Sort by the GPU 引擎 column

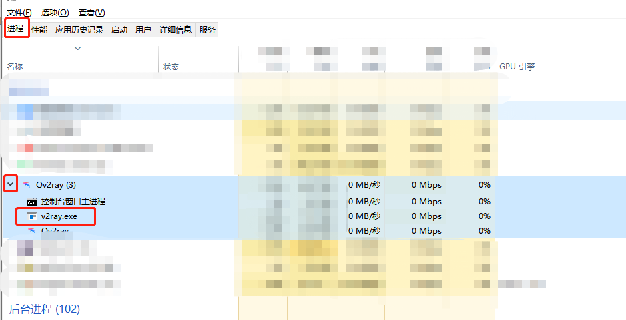pos(517,67)
